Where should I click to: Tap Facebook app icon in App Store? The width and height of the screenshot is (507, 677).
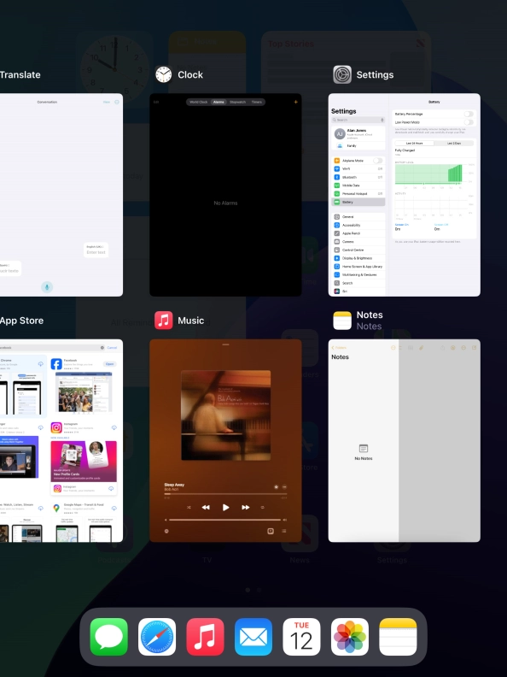click(x=56, y=364)
